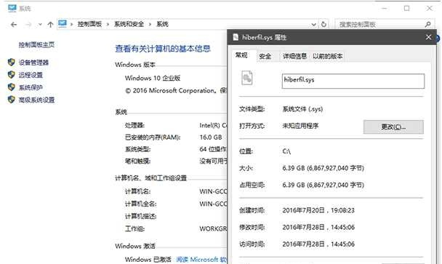Select the 未知应用程序 text
442x264 pixels.
pyautogui.click(x=300, y=126)
